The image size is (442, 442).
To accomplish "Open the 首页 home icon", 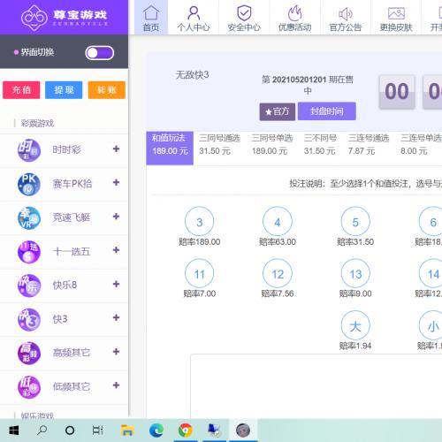I will (x=151, y=13).
